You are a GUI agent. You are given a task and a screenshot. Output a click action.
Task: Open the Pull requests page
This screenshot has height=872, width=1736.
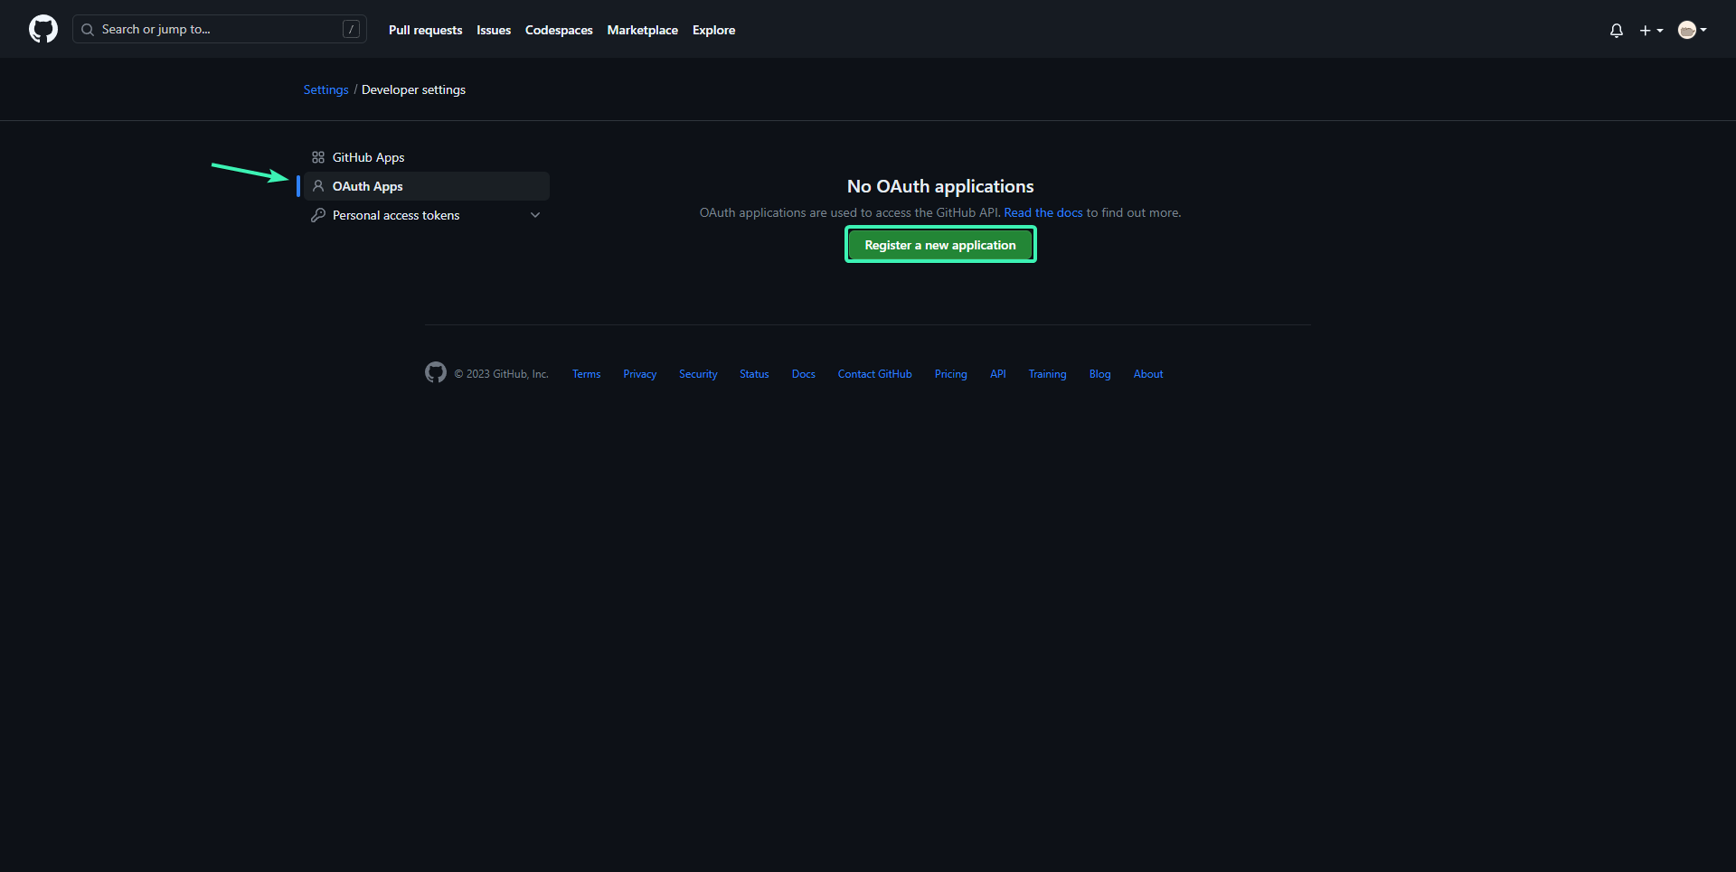425,29
